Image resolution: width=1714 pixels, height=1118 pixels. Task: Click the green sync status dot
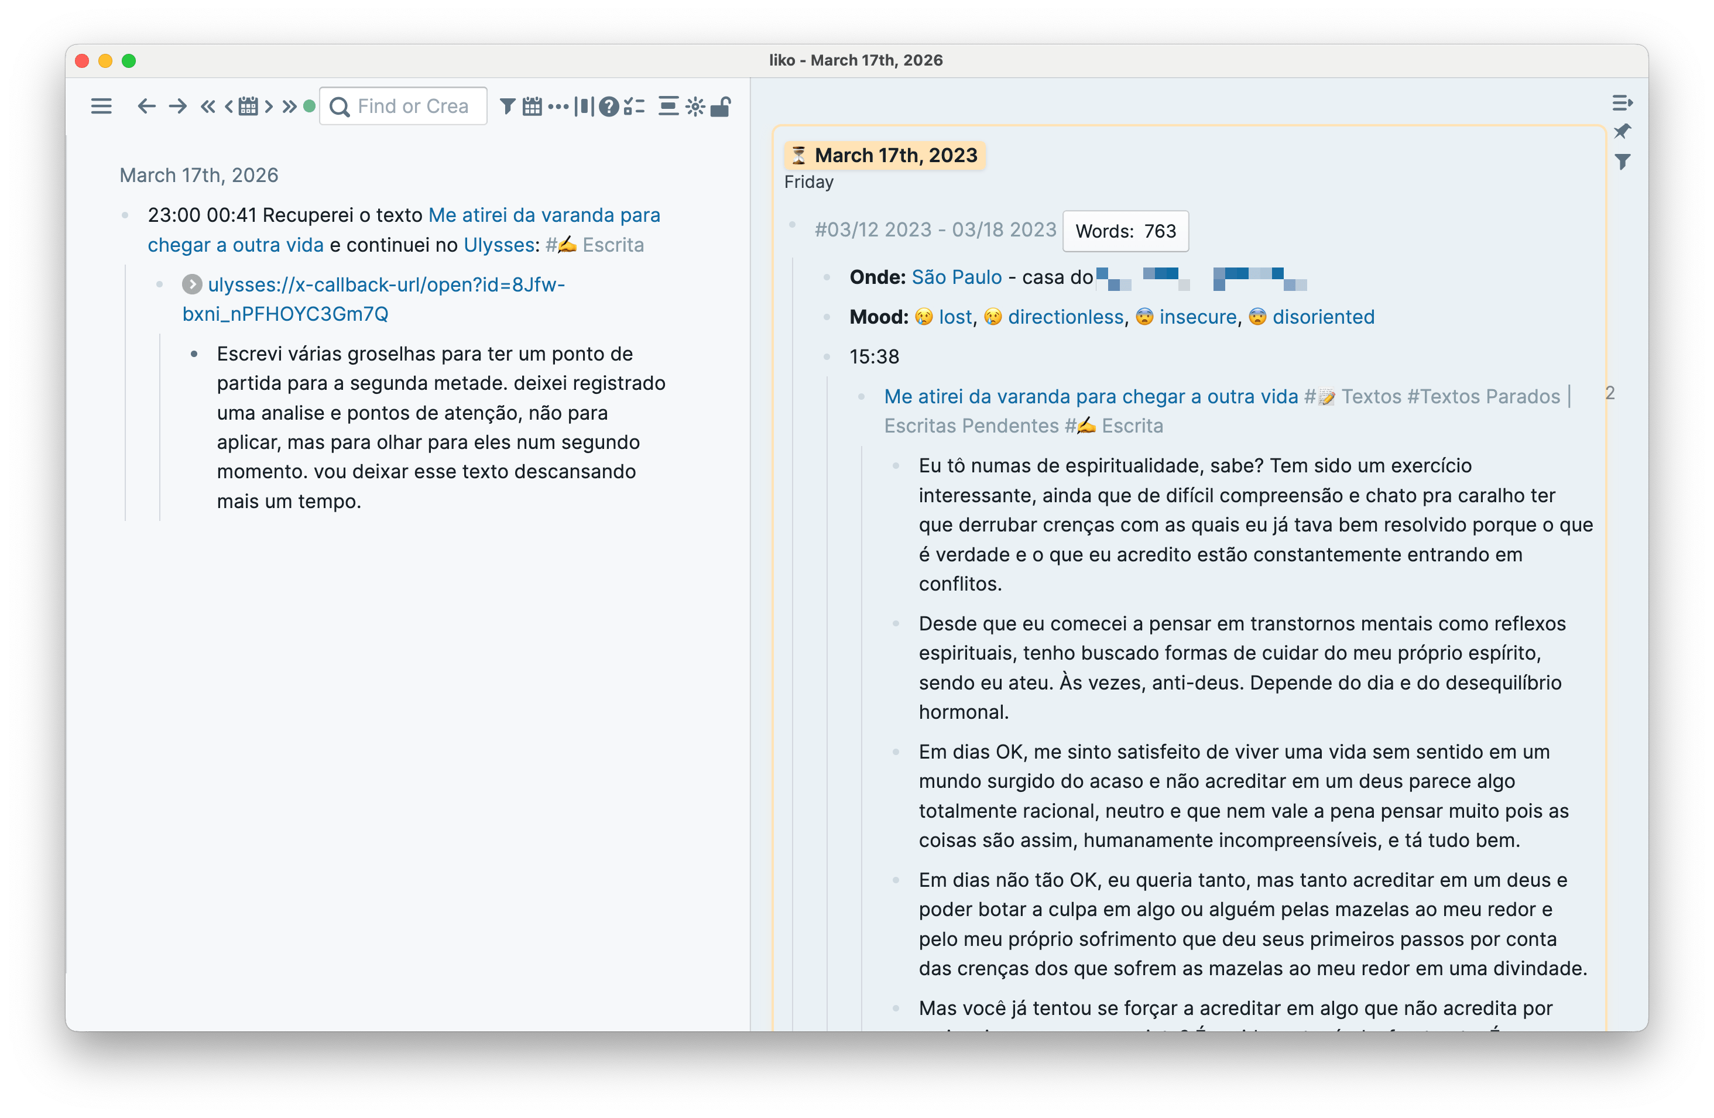pos(310,107)
